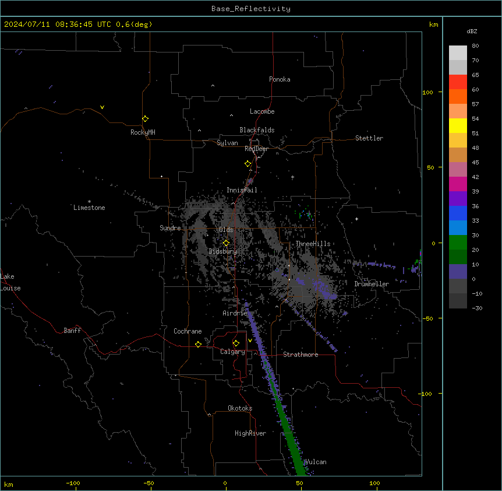Click the yellow diamond marker below Cochrane
The image size is (502, 491).
198,344
